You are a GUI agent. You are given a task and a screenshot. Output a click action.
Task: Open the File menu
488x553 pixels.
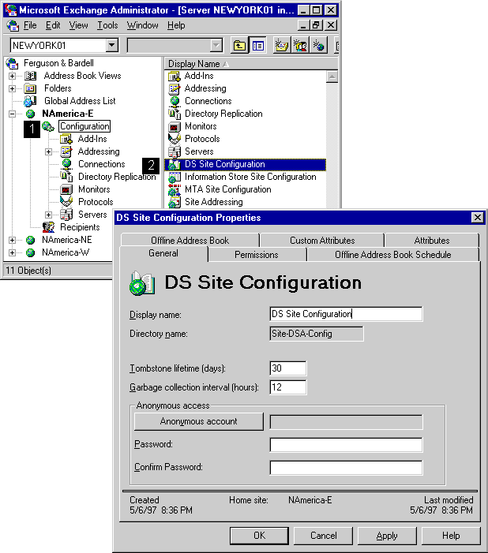(x=30, y=25)
